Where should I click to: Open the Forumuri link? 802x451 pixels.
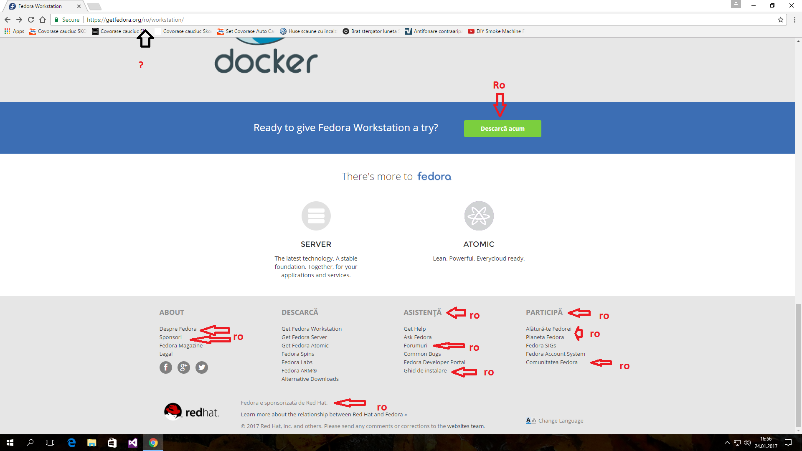point(416,346)
